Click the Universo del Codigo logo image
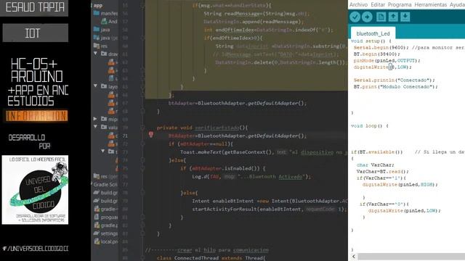 point(35,190)
